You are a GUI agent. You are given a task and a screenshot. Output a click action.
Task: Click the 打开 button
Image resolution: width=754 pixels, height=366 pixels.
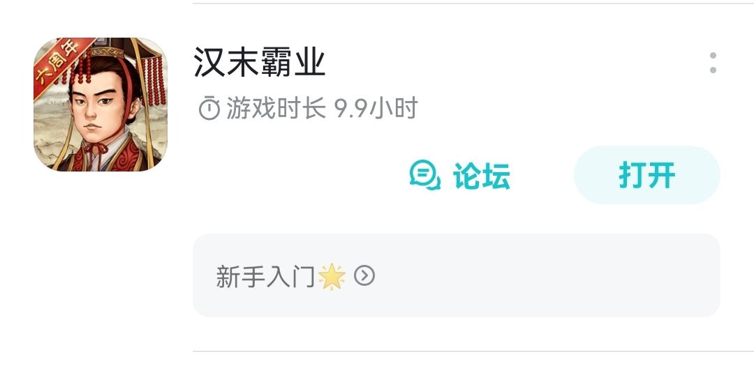[646, 175]
